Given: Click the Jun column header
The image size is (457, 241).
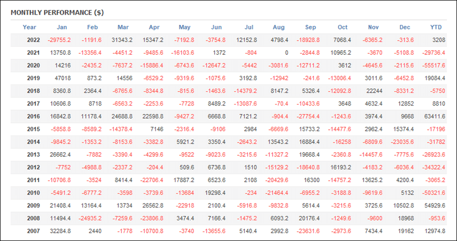Looking at the screenshot, I should pos(216,27).
